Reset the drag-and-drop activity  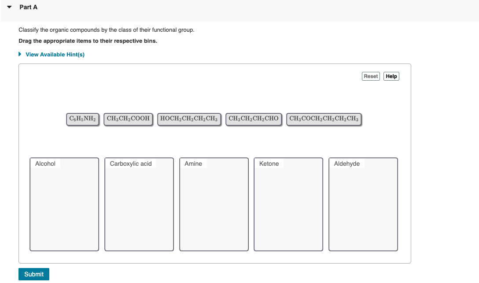371,76
